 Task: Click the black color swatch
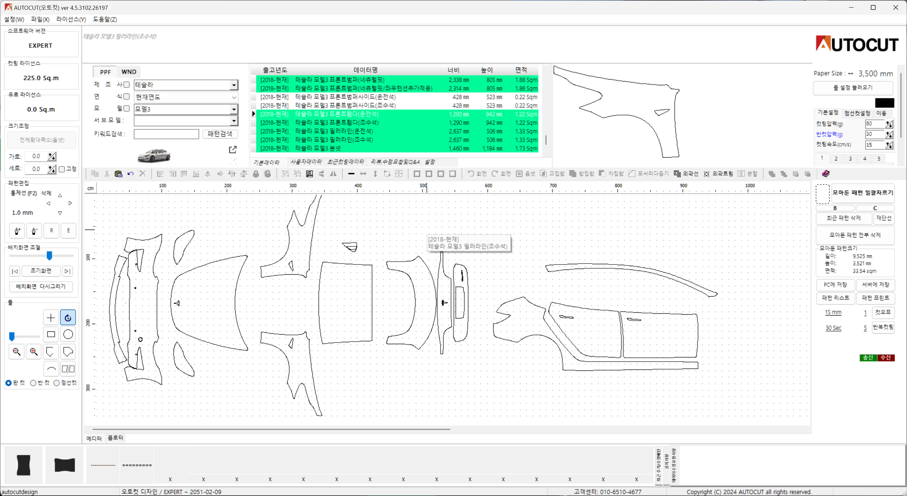pyautogui.click(x=884, y=103)
